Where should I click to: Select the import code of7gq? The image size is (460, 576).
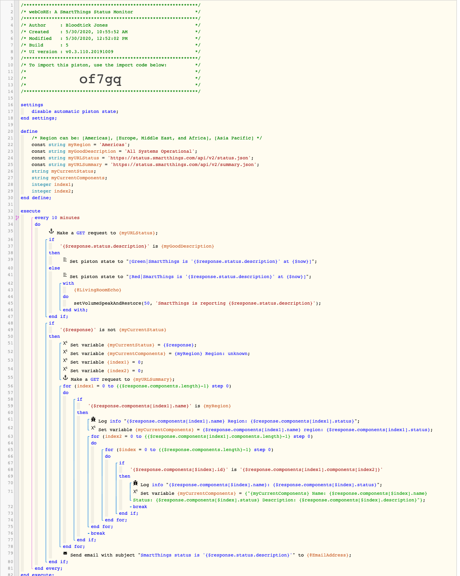tap(100, 79)
